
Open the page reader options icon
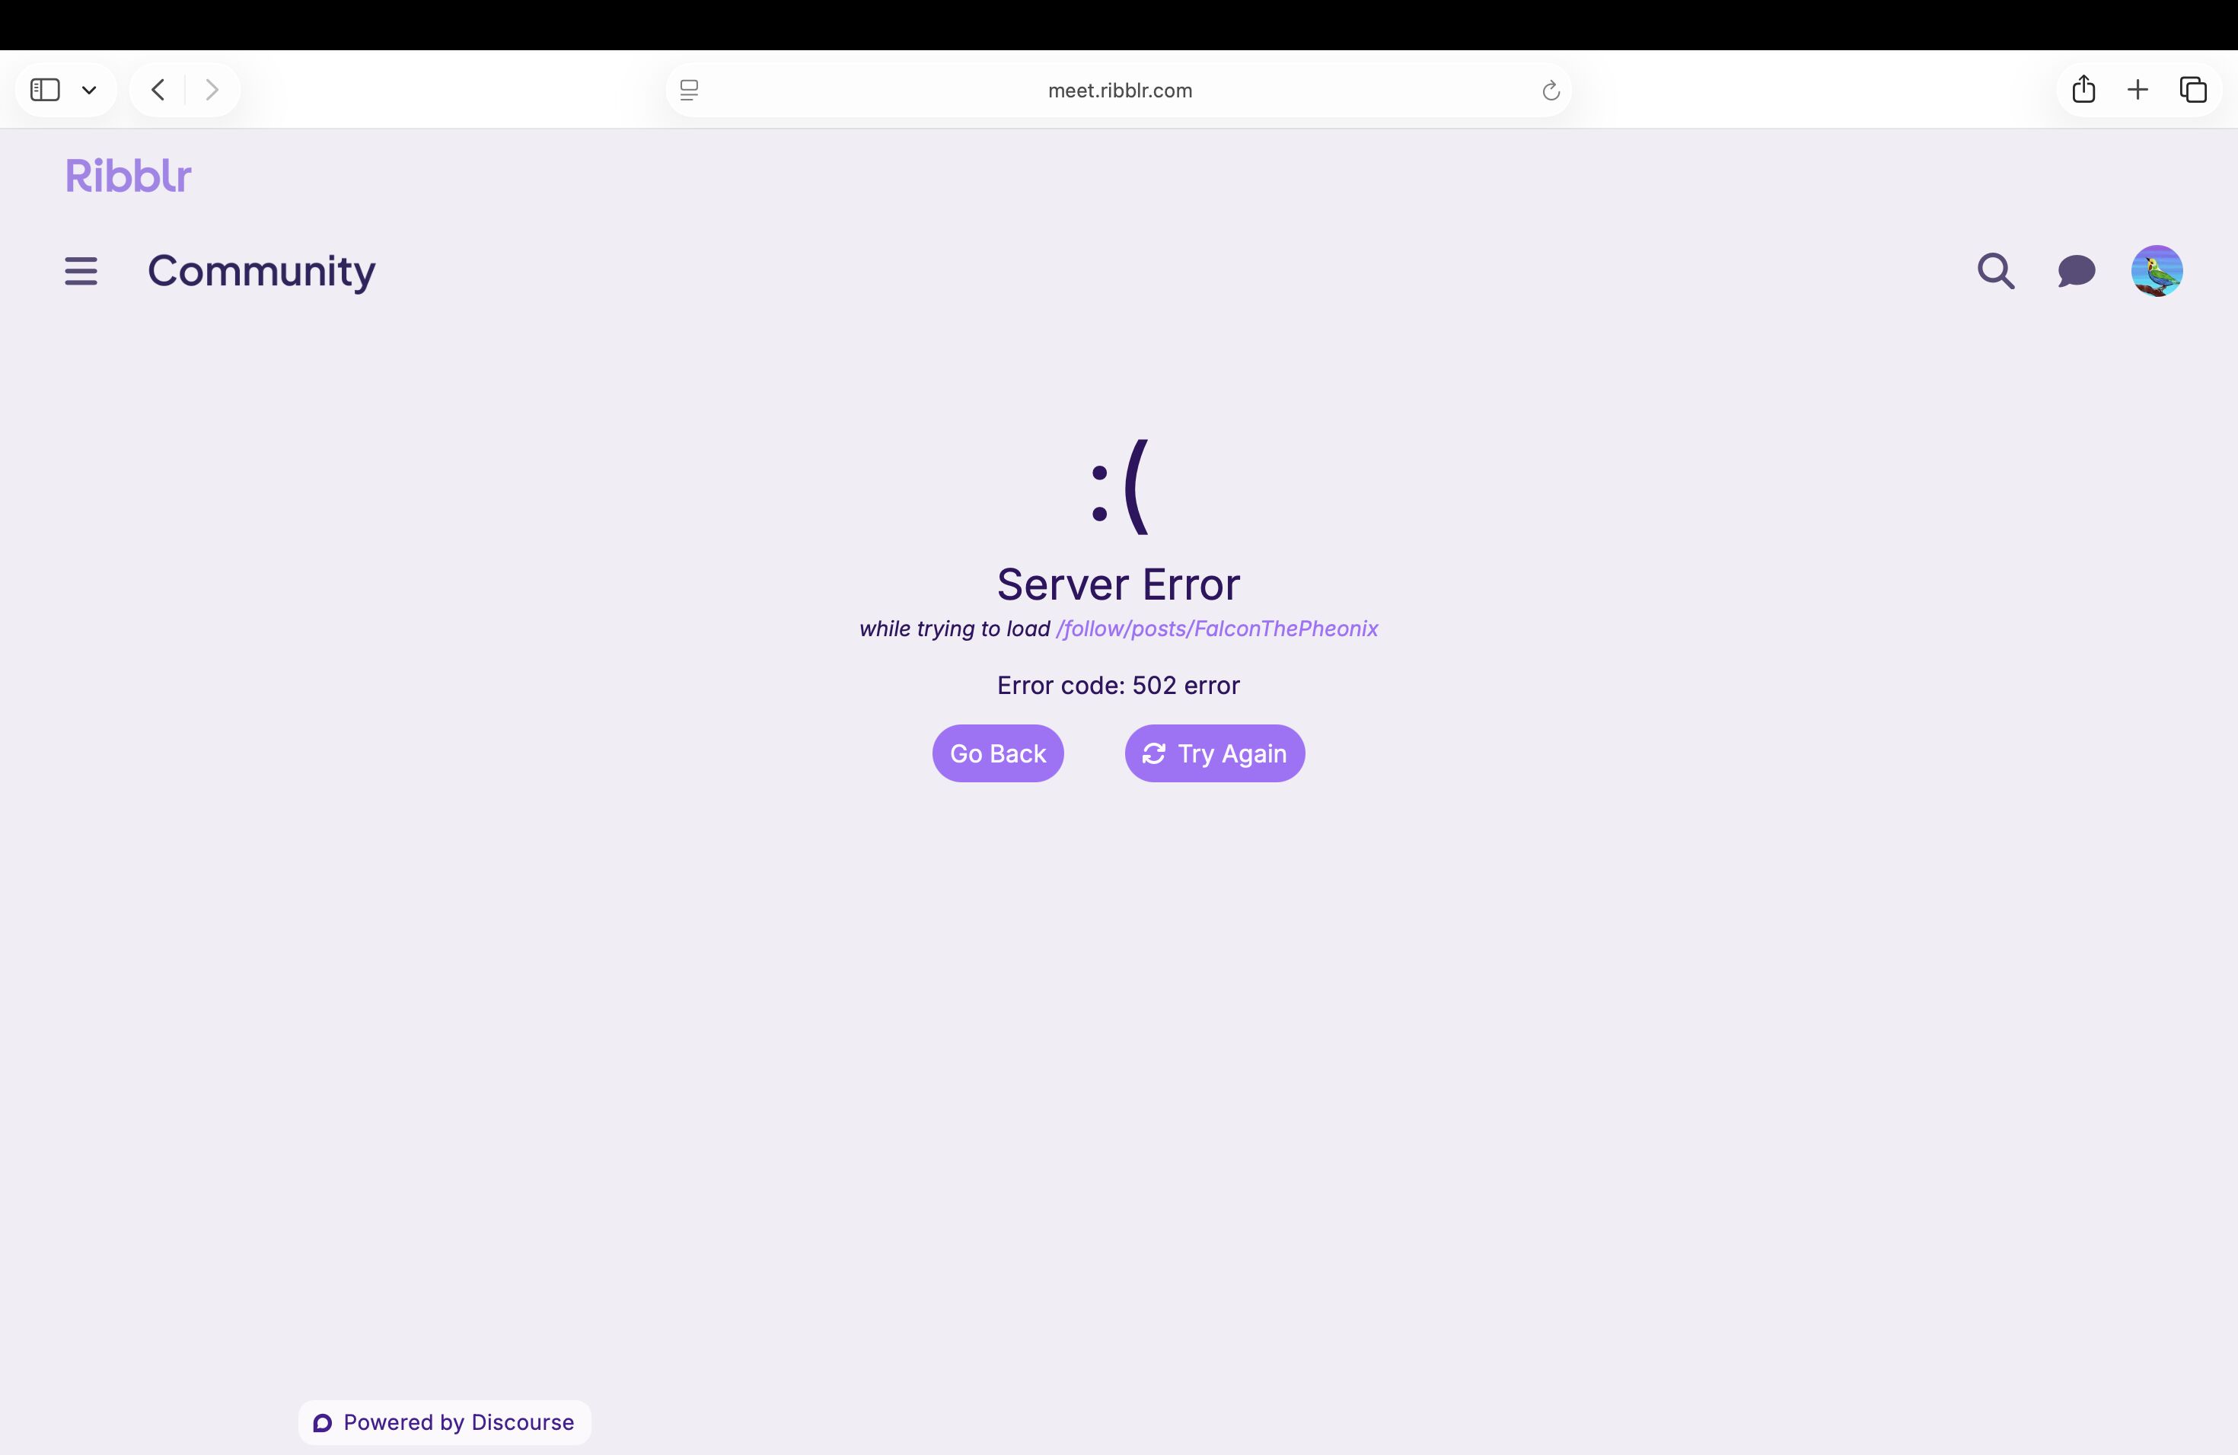click(689, 91)
